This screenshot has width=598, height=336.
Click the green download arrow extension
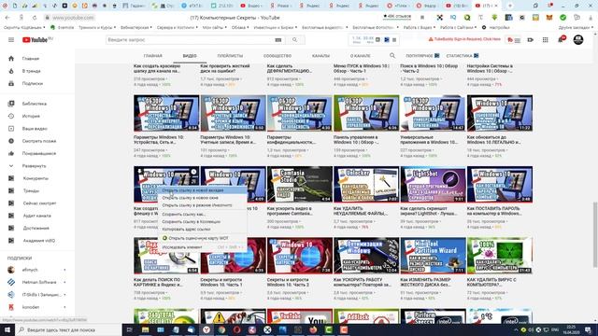pos(494,18)
